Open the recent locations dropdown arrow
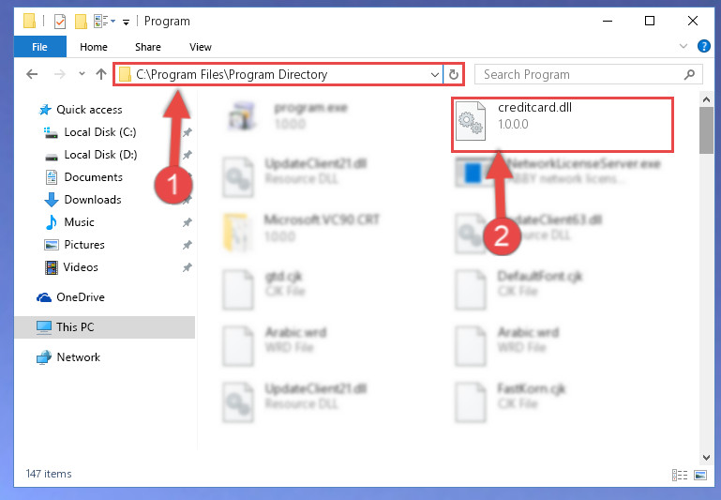The width and height of the screenshot is (721, 500). coord(82,73)
